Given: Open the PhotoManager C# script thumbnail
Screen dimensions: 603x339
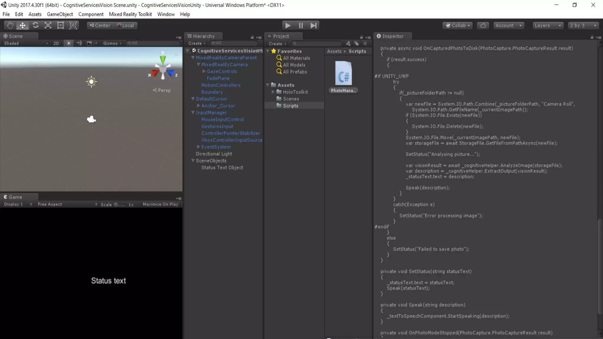Looking at the screenshot, I should pyautogui.click(x=343, y=74).
